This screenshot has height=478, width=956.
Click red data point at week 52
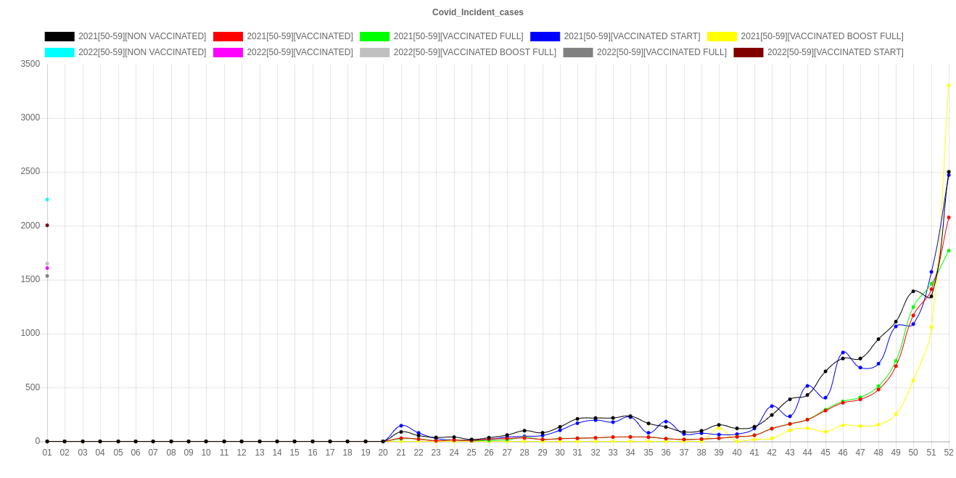949,218
